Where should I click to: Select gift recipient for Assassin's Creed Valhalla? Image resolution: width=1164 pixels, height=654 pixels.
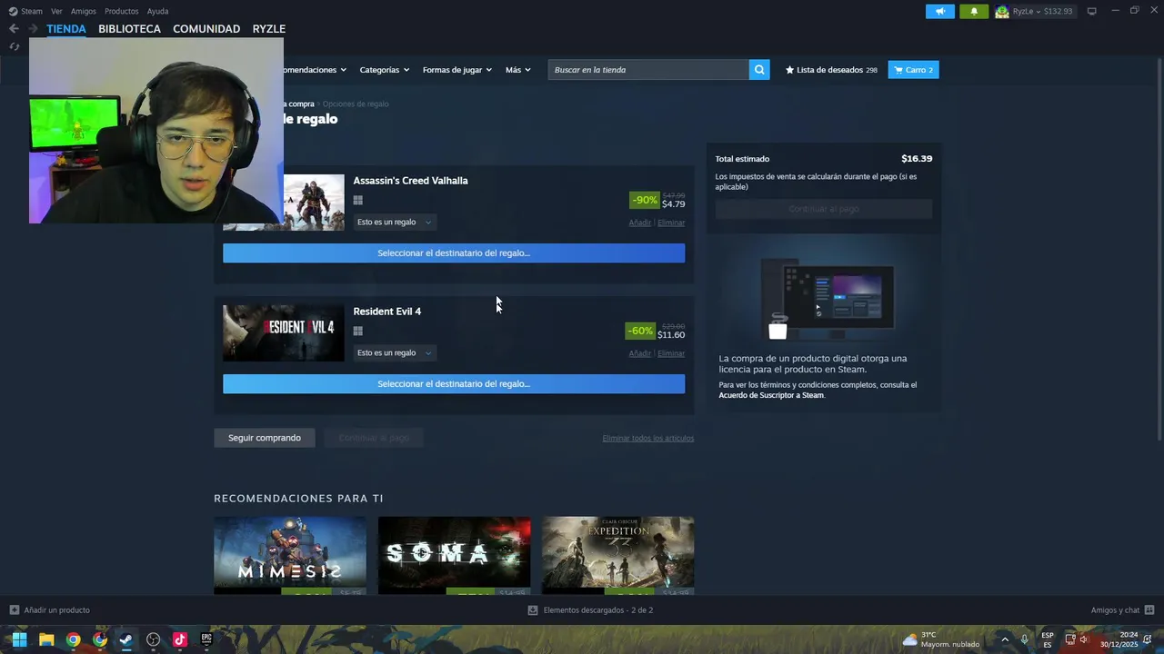tap(454, 253)
